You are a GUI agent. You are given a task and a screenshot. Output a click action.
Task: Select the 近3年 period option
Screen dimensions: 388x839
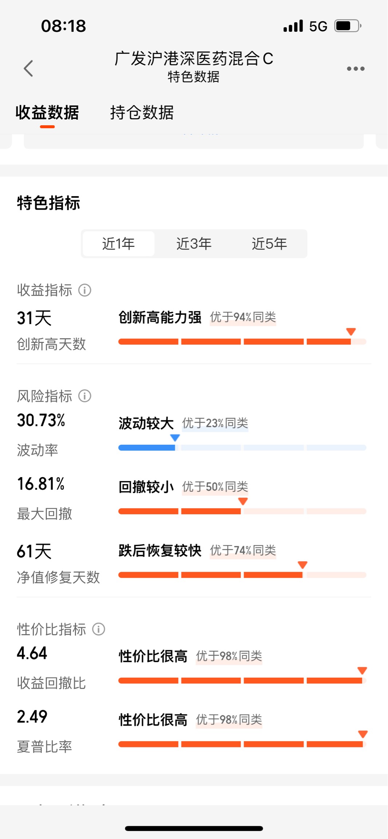194,244
